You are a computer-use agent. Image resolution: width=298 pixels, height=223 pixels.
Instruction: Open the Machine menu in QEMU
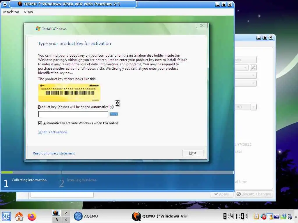click(x=11, y=12)
